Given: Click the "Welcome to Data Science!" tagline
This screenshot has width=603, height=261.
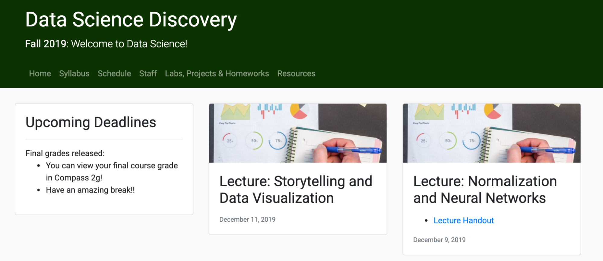Looking at the screenshot, I should [x=129, y=44].
